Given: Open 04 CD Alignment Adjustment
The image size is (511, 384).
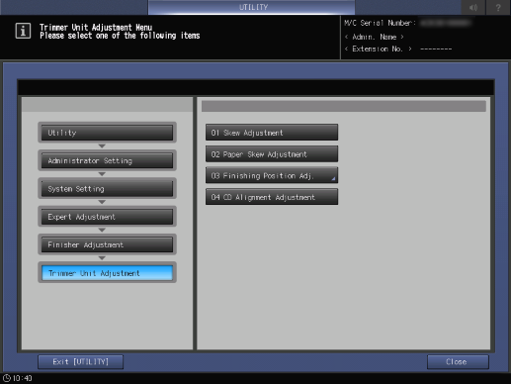Looking at the screenshot, I should click(272, 197).
